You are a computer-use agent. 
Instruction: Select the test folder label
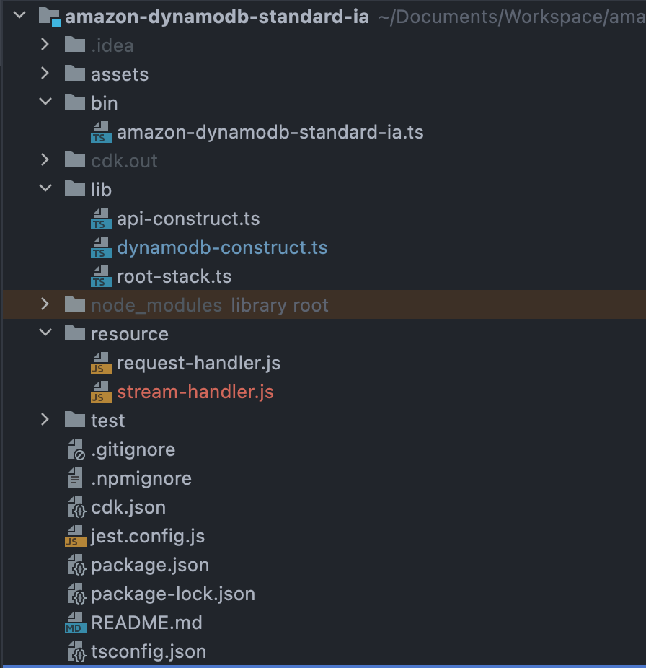[107, 421]
